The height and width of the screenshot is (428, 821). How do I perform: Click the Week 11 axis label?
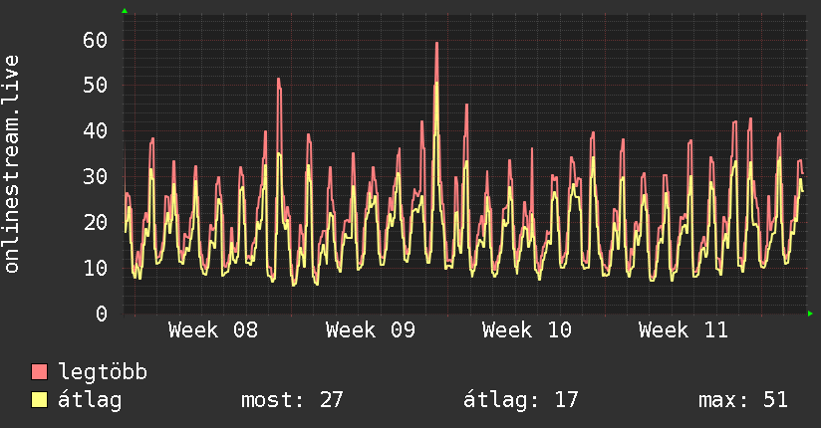(683, 330)
